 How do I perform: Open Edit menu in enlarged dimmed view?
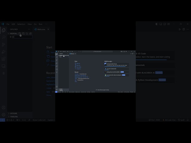point(13,24)
